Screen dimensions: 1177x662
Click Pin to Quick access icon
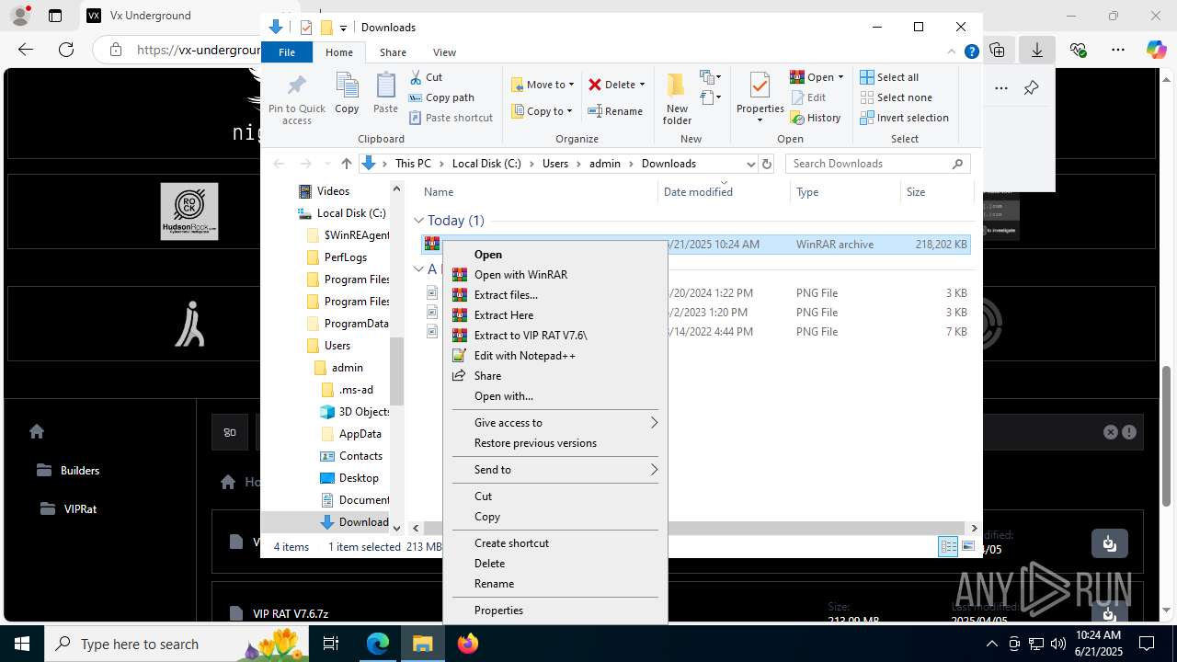296,99
